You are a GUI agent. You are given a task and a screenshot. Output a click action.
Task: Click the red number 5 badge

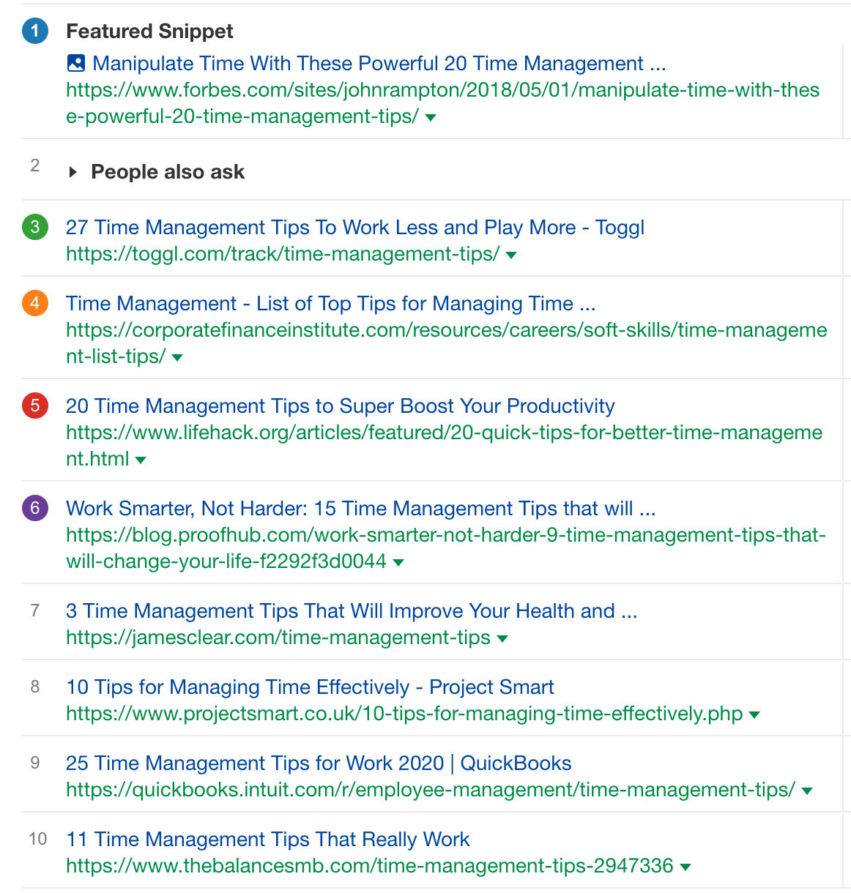35,406
